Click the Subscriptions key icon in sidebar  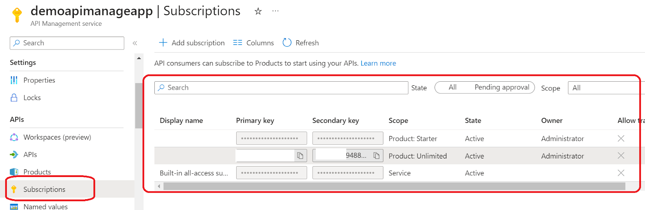pos(14,189)
